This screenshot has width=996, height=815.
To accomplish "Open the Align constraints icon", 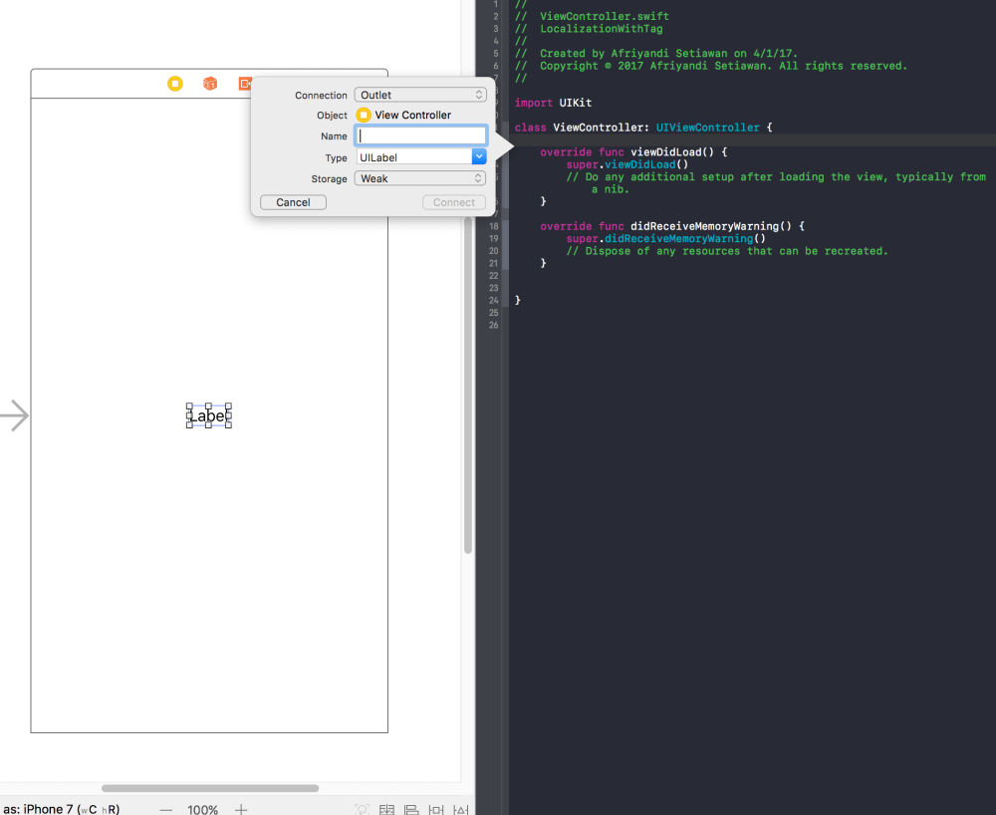I will tap(411, 809).
